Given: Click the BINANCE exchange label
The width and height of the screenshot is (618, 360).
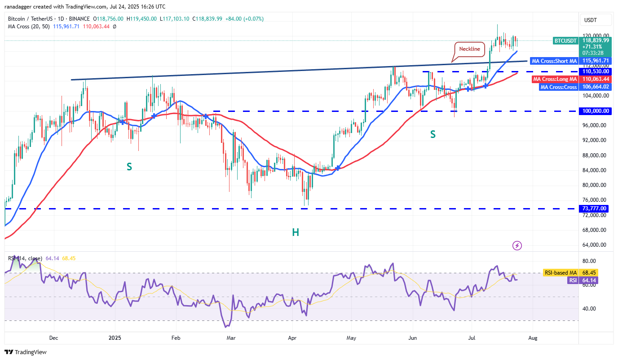Looking at the screenshot, I should pos(80,19).
